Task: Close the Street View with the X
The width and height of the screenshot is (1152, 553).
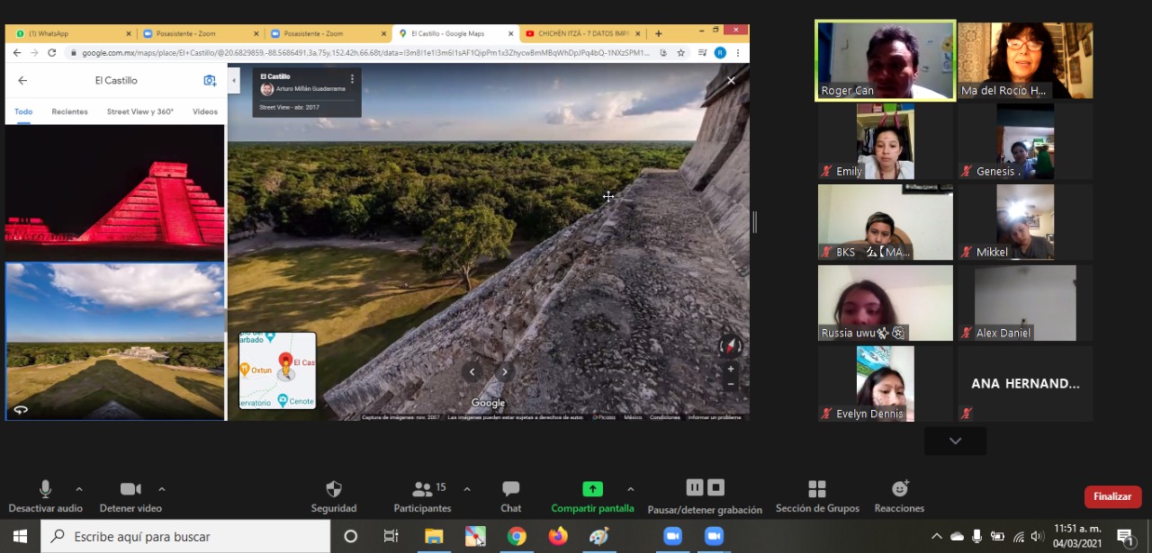Action: point(731,81)
